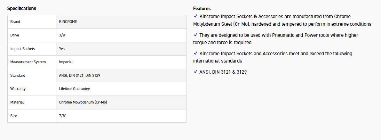This screenshot has height=140, width=381.
Task: Click the checkmark before the international standards feature
Action: [196, 53]
